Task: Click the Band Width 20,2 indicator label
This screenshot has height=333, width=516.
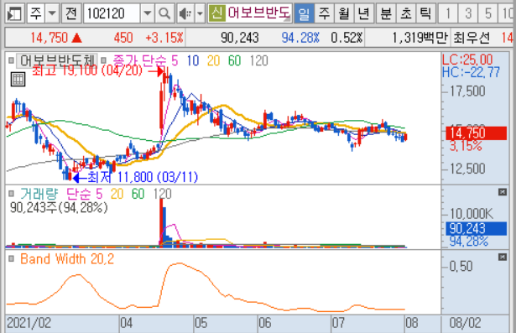Action: pos(67,259)
